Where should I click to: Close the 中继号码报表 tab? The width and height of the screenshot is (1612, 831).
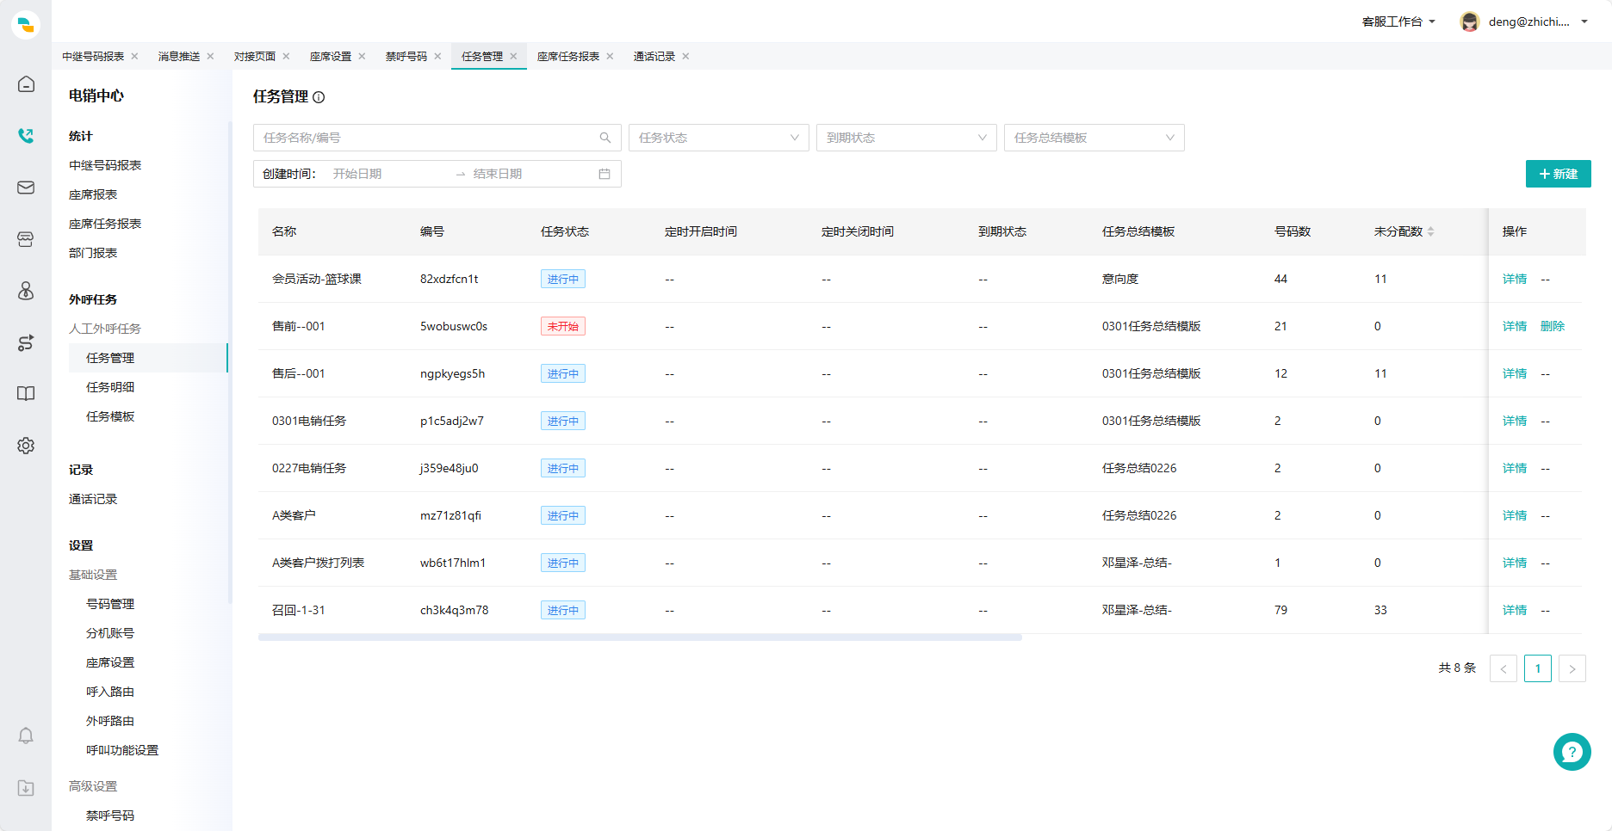click(x=134, y=56)
